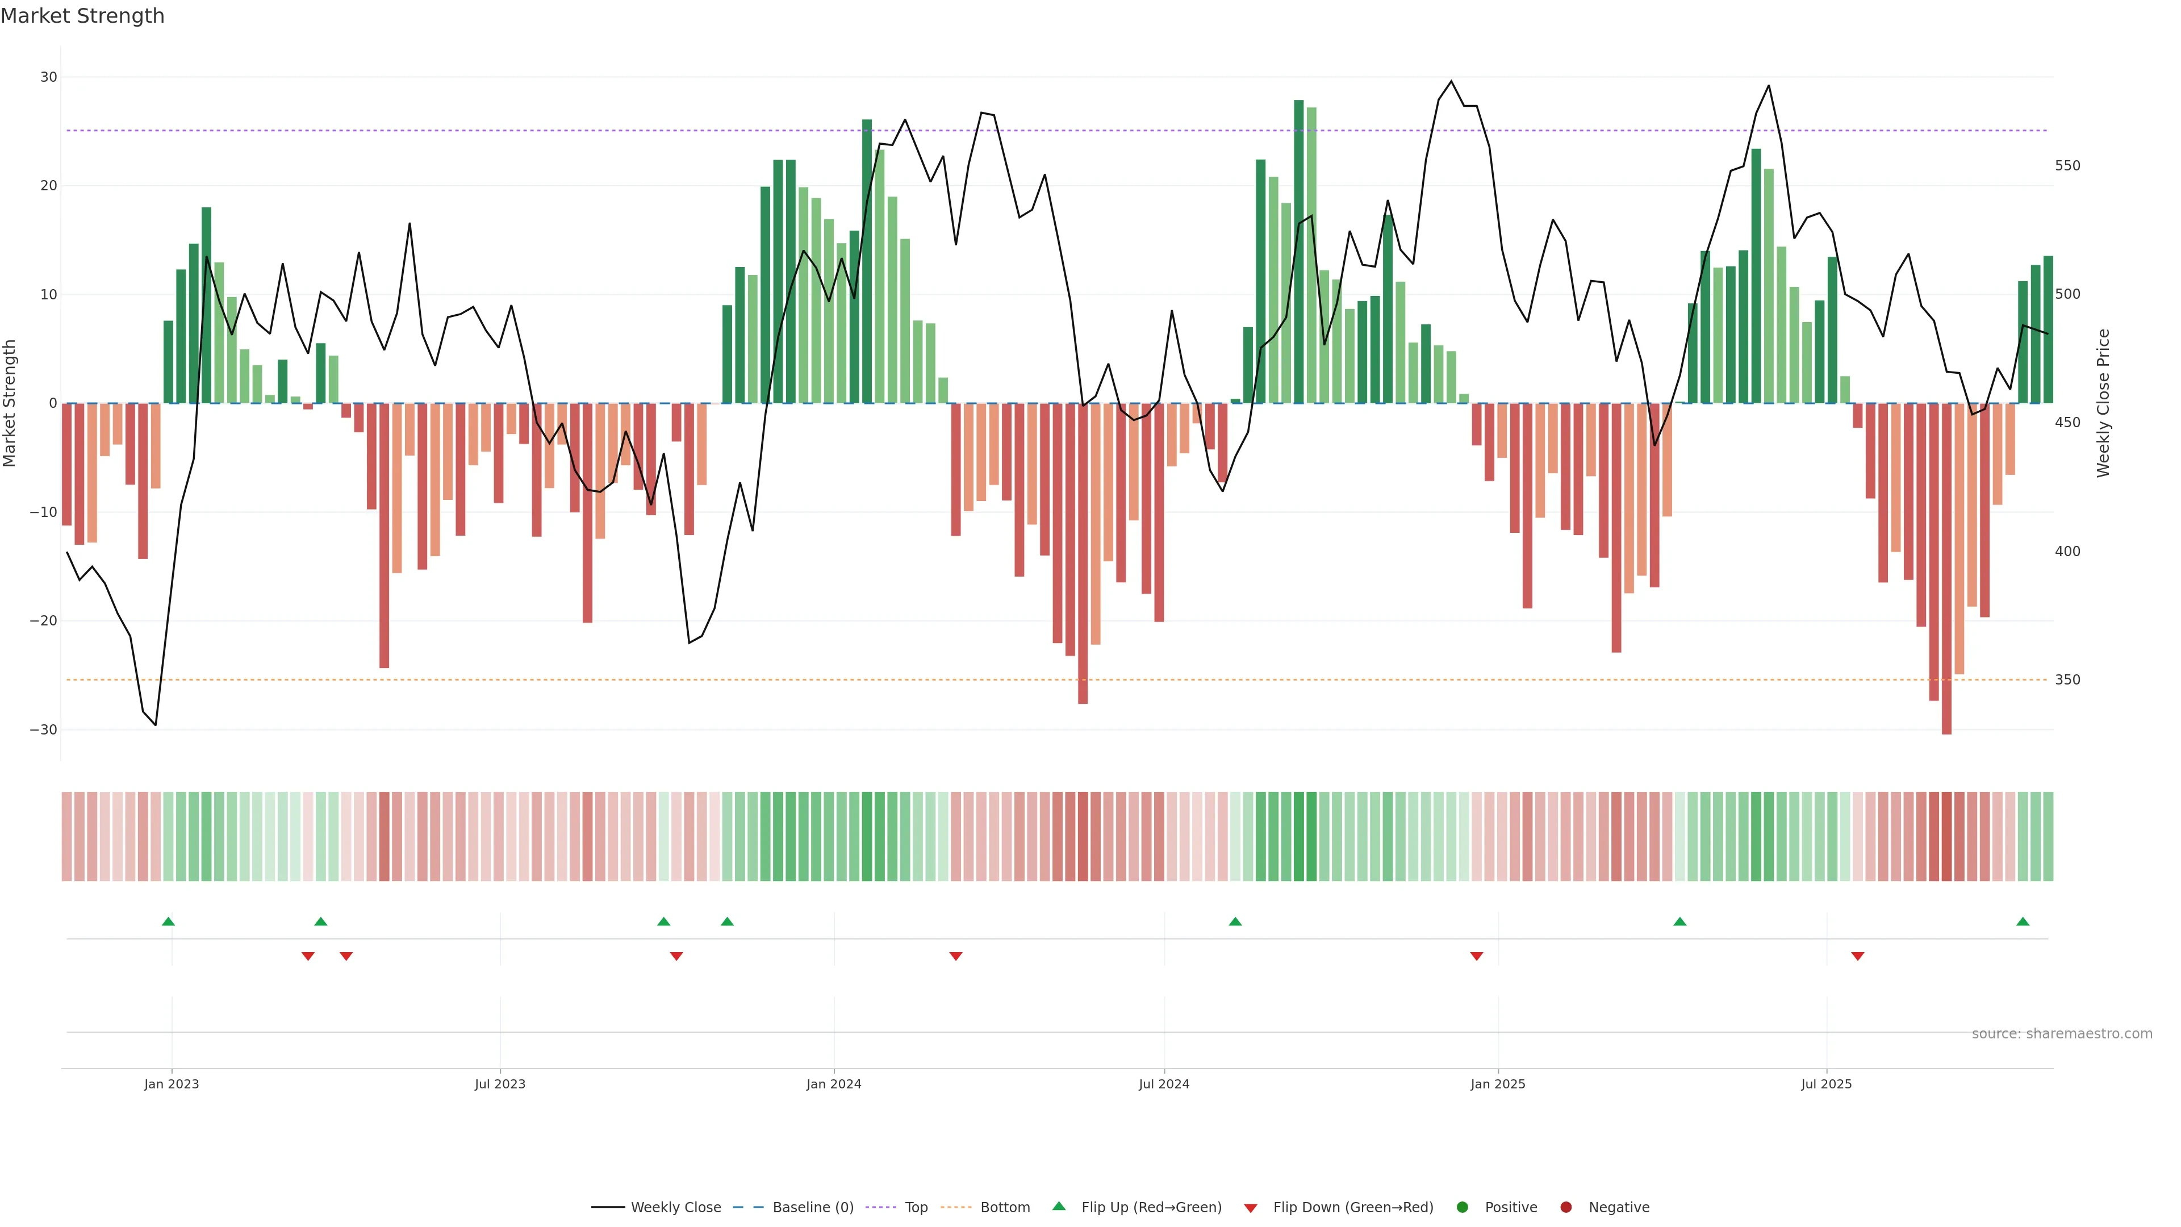Click Flip Up green triangle legend icon

(1058, 1207)
